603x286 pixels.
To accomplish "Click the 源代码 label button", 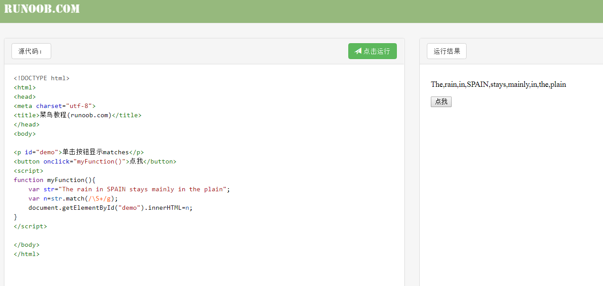I will point(31,51).
